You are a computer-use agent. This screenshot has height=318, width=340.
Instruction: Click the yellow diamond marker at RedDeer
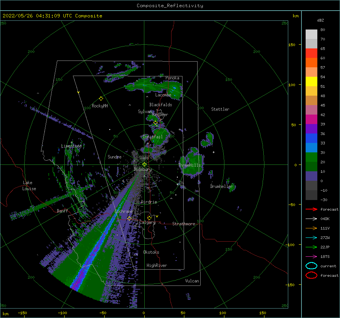pos(155,123)
